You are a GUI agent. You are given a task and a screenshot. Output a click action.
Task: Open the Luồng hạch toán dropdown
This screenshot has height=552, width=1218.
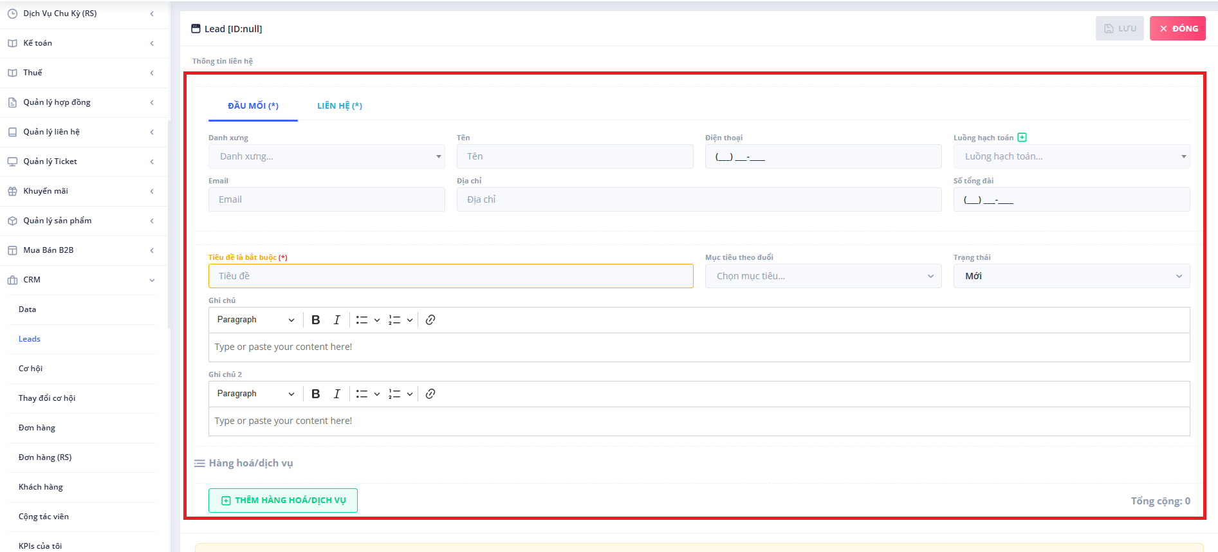[x=1071, y=156]
